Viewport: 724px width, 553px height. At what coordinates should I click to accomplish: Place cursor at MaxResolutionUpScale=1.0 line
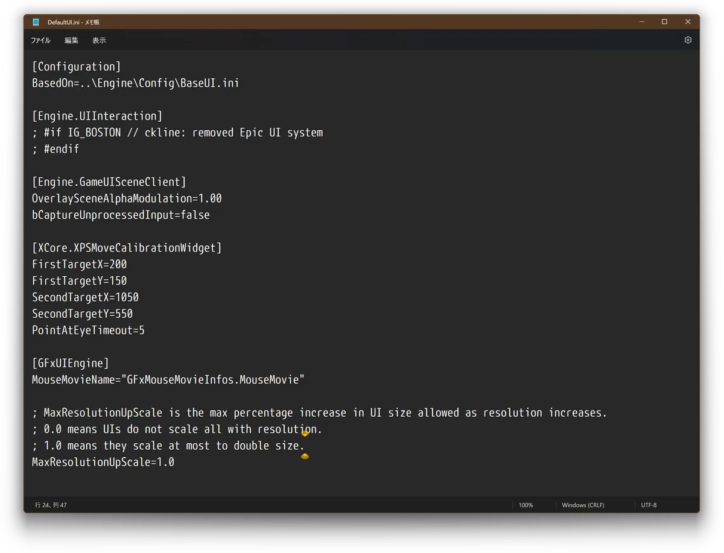click(x=103, y=462)
